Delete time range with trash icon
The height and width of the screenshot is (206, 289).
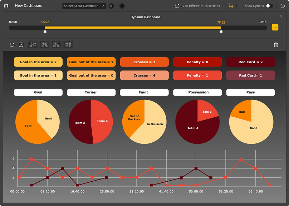276,45
